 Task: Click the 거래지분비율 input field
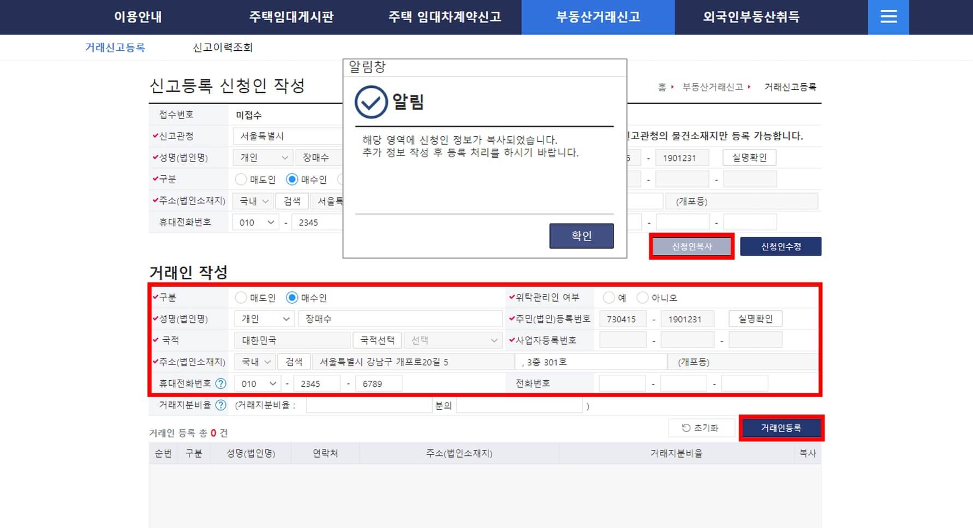point(368,405)
